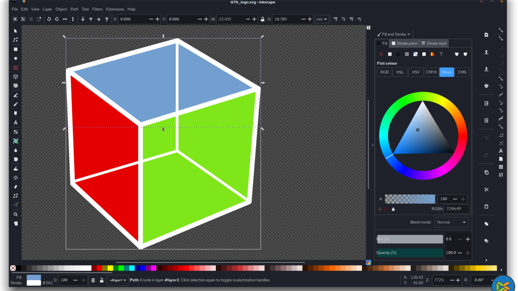Activate the 3D box tool

tap(16, 77)
